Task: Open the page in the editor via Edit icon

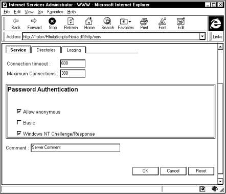Action: click(180, 24)
